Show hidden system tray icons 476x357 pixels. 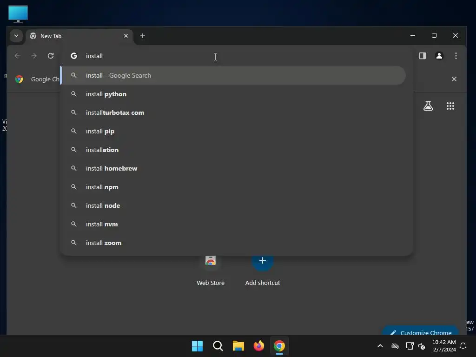[x=380, y=346]
